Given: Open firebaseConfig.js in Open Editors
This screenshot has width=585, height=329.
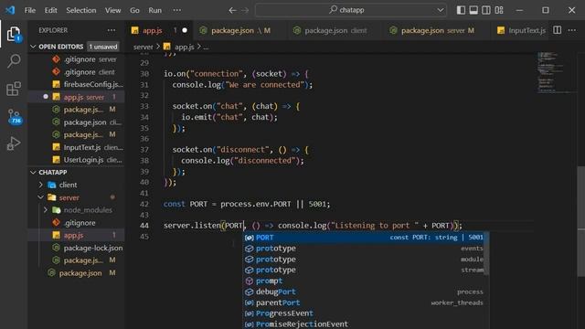Looking at the screenshot, I should [77, 84].
